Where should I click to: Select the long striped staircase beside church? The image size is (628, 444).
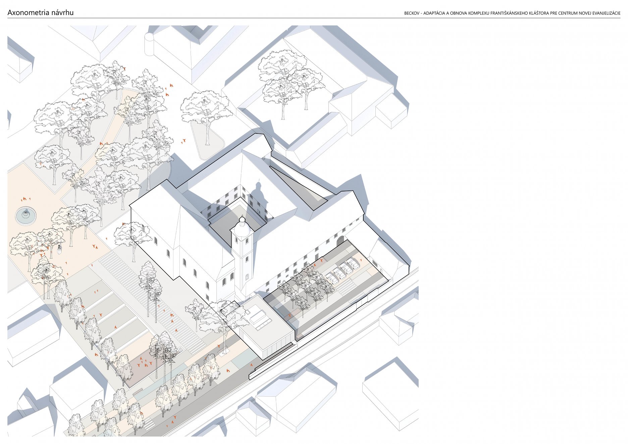click(x=151, y=298)
